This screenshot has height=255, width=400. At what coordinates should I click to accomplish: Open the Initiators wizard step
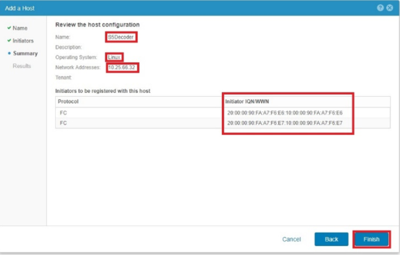[23, 40]
